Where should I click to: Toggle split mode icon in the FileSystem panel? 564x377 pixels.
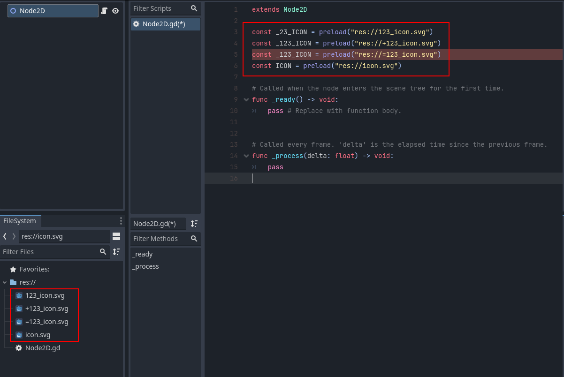(116, 236)
